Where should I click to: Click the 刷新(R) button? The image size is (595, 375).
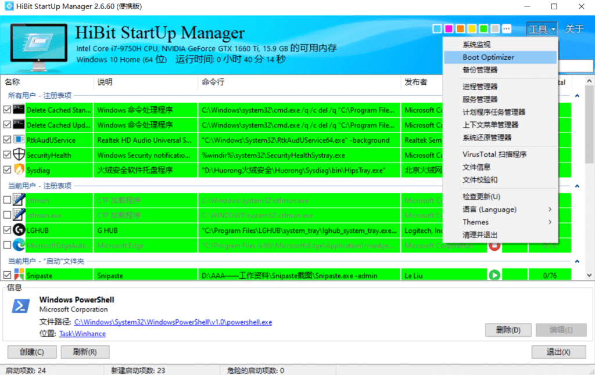[x=85, y=352]
